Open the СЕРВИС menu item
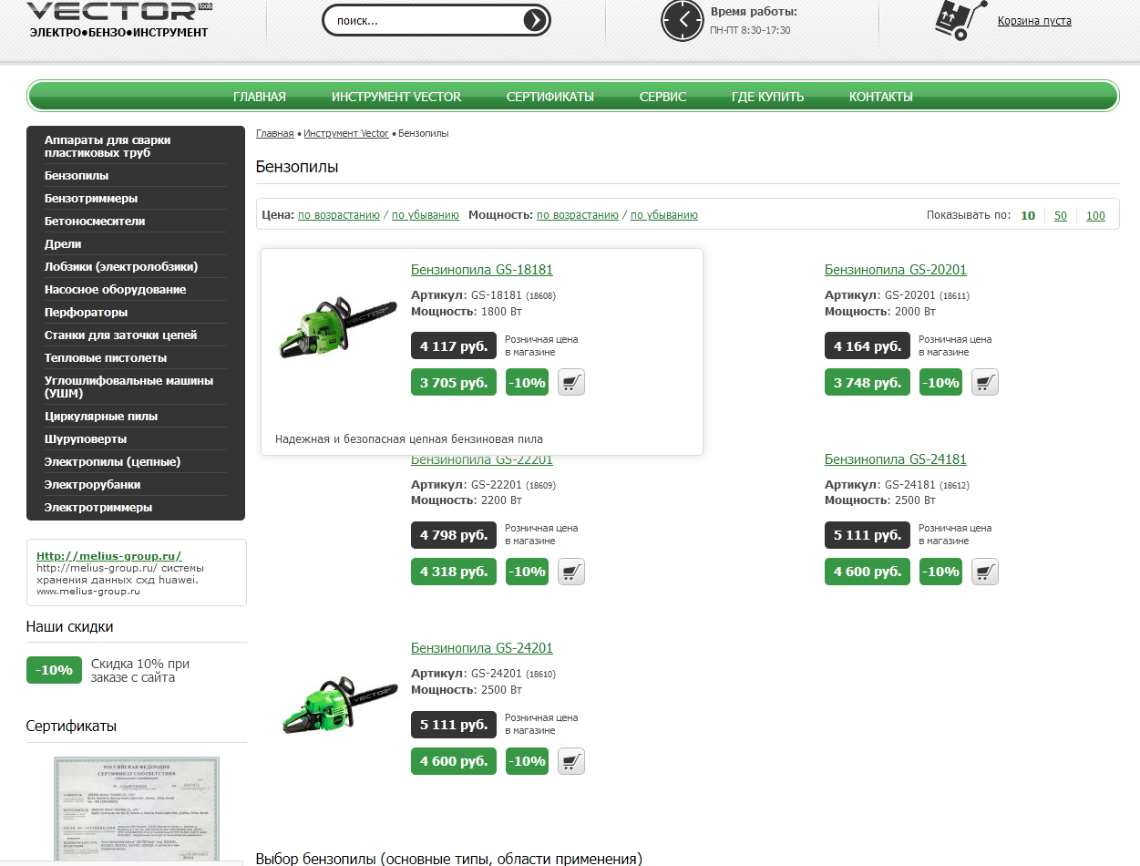 pyautogui.click(x=662, y=97)
